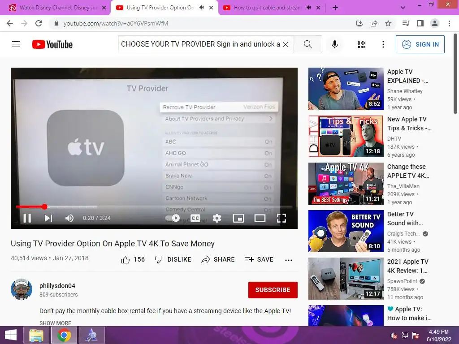Open the media control icon

406,23
